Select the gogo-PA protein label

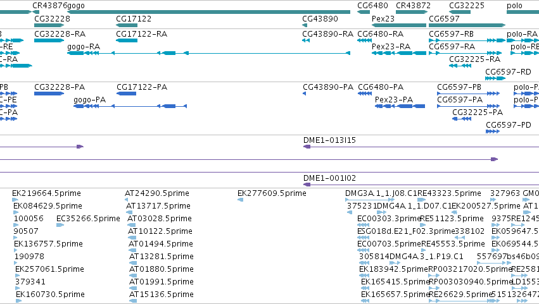89,100
